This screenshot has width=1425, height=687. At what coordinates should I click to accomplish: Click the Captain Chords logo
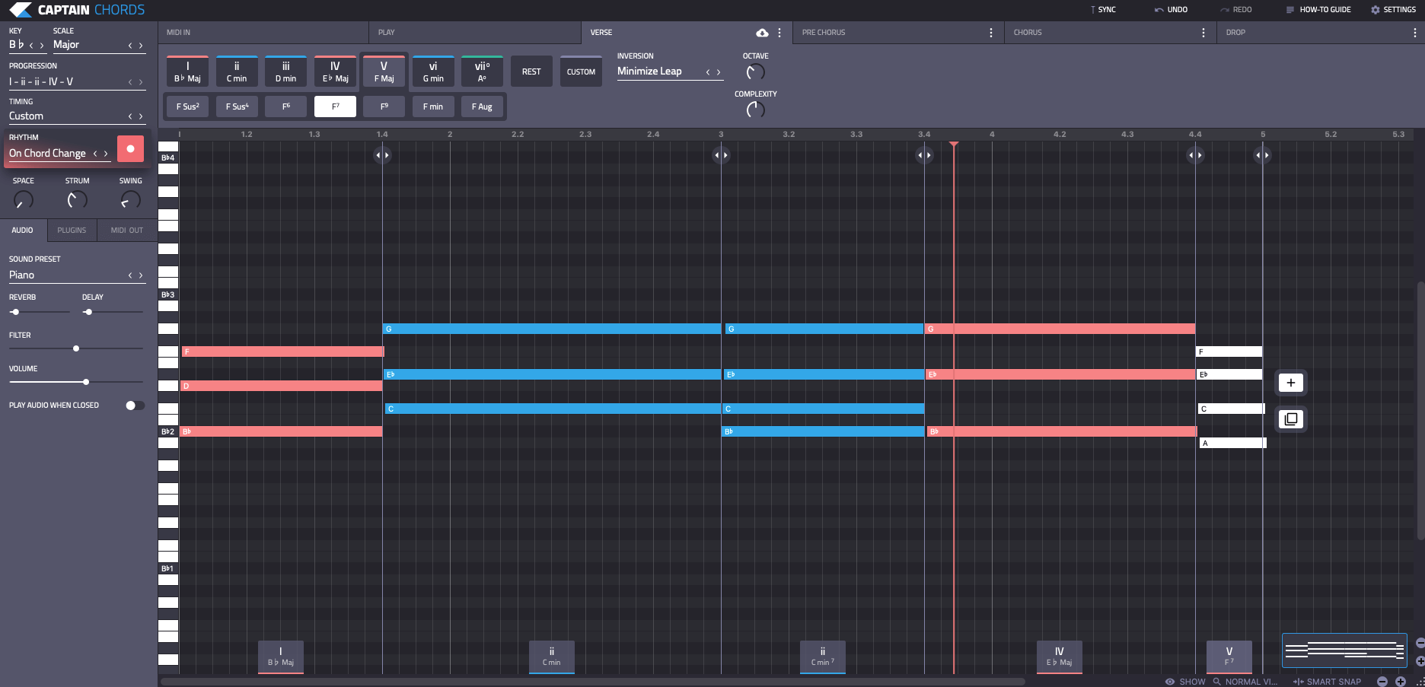[x=77, y=10]
